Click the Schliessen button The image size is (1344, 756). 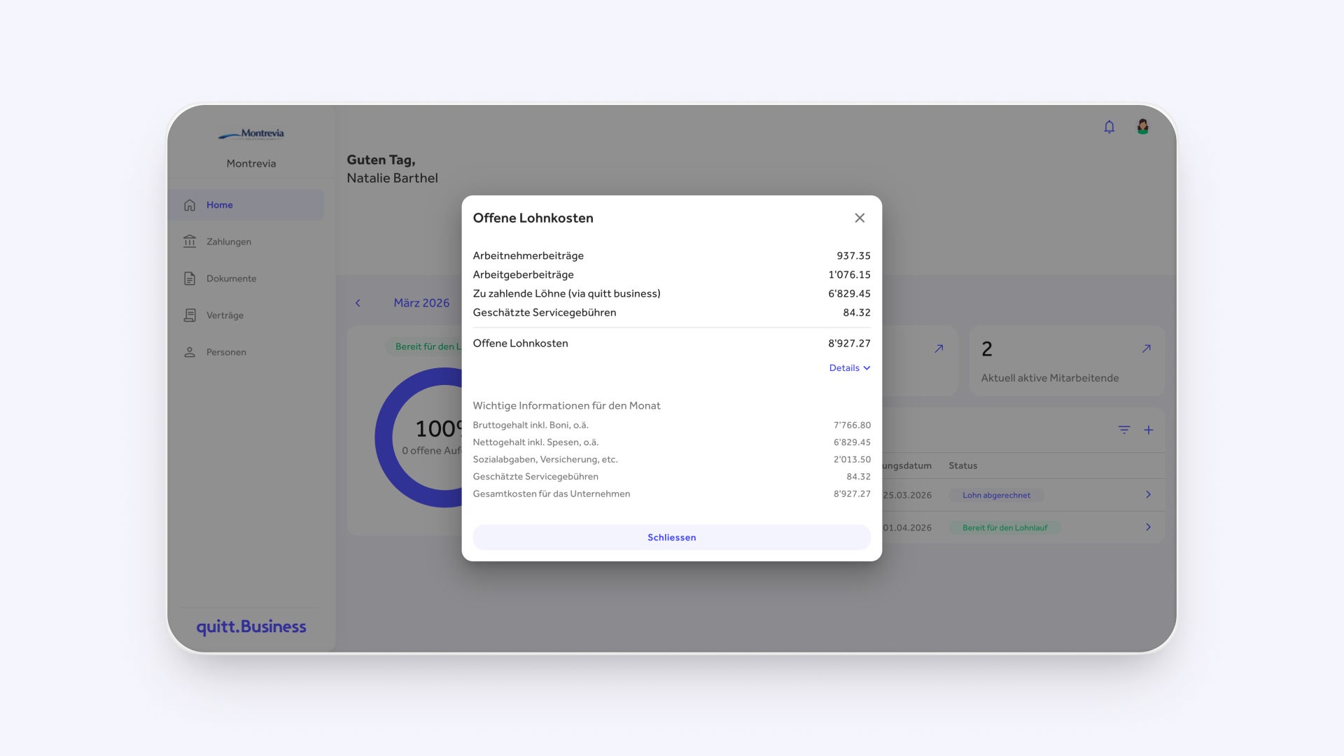[x=671, y=538]
